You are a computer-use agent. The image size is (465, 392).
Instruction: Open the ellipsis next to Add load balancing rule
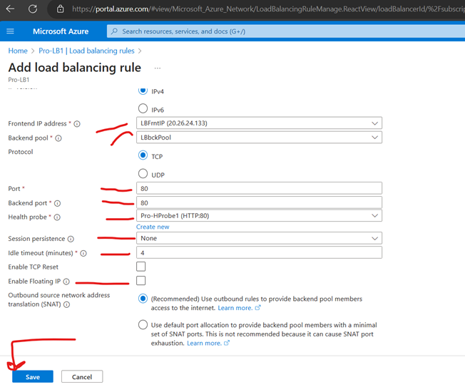[158, 68]
